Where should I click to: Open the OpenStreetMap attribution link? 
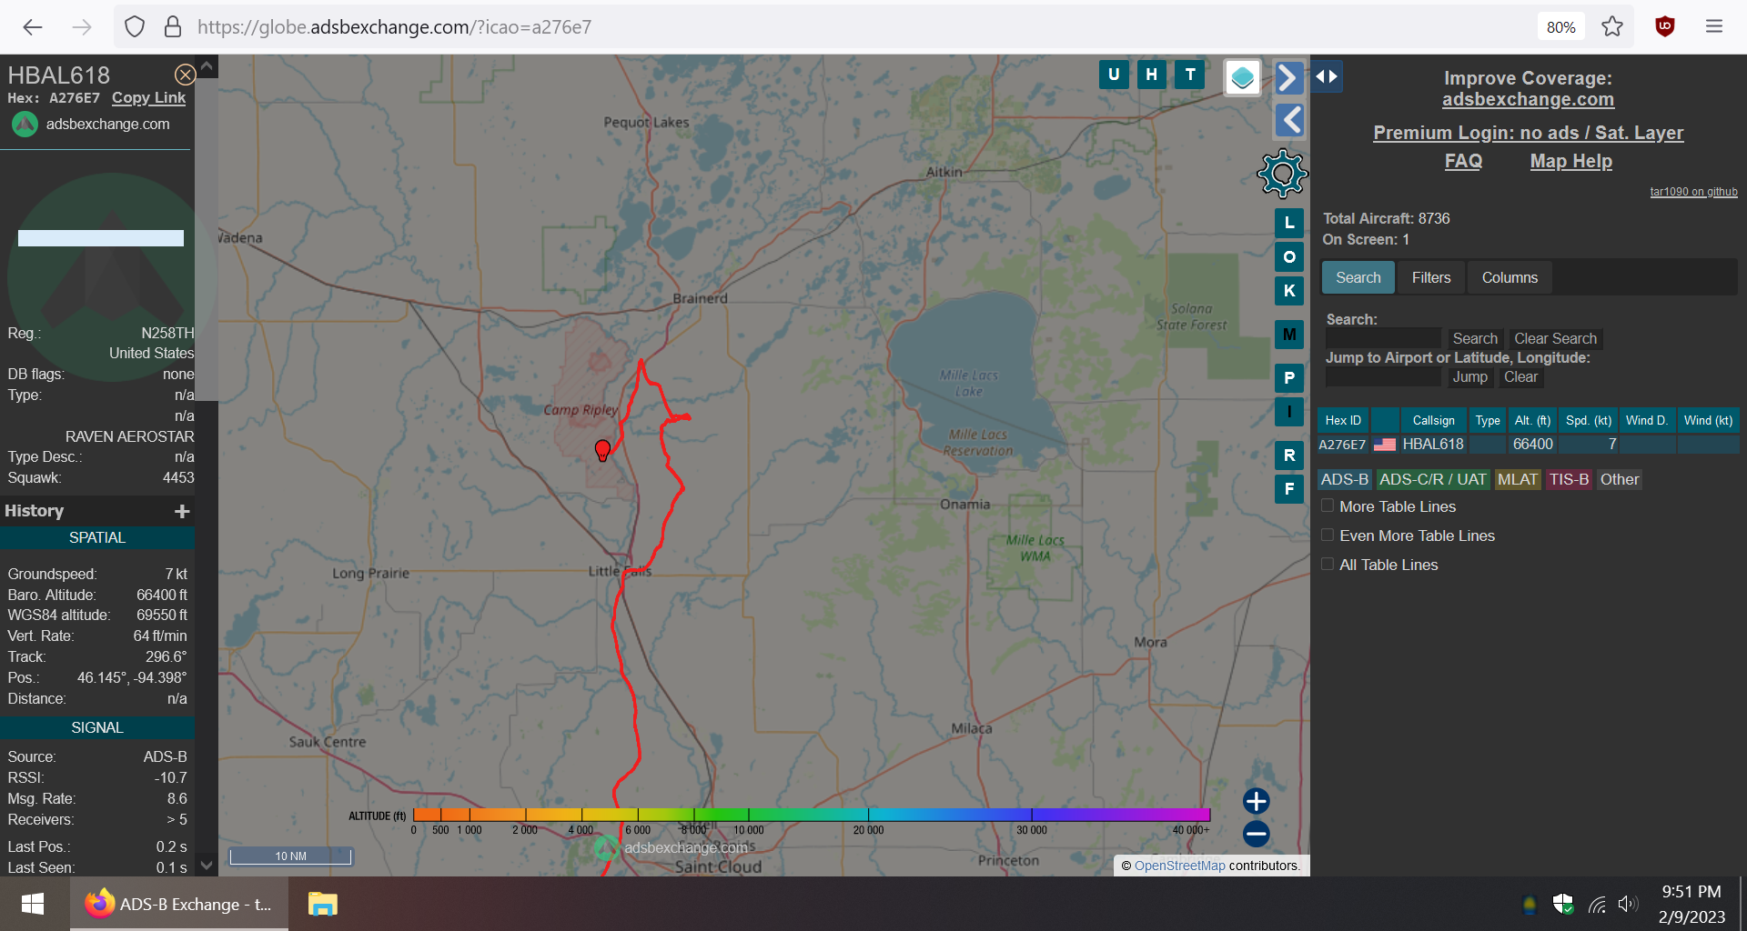1179,866
